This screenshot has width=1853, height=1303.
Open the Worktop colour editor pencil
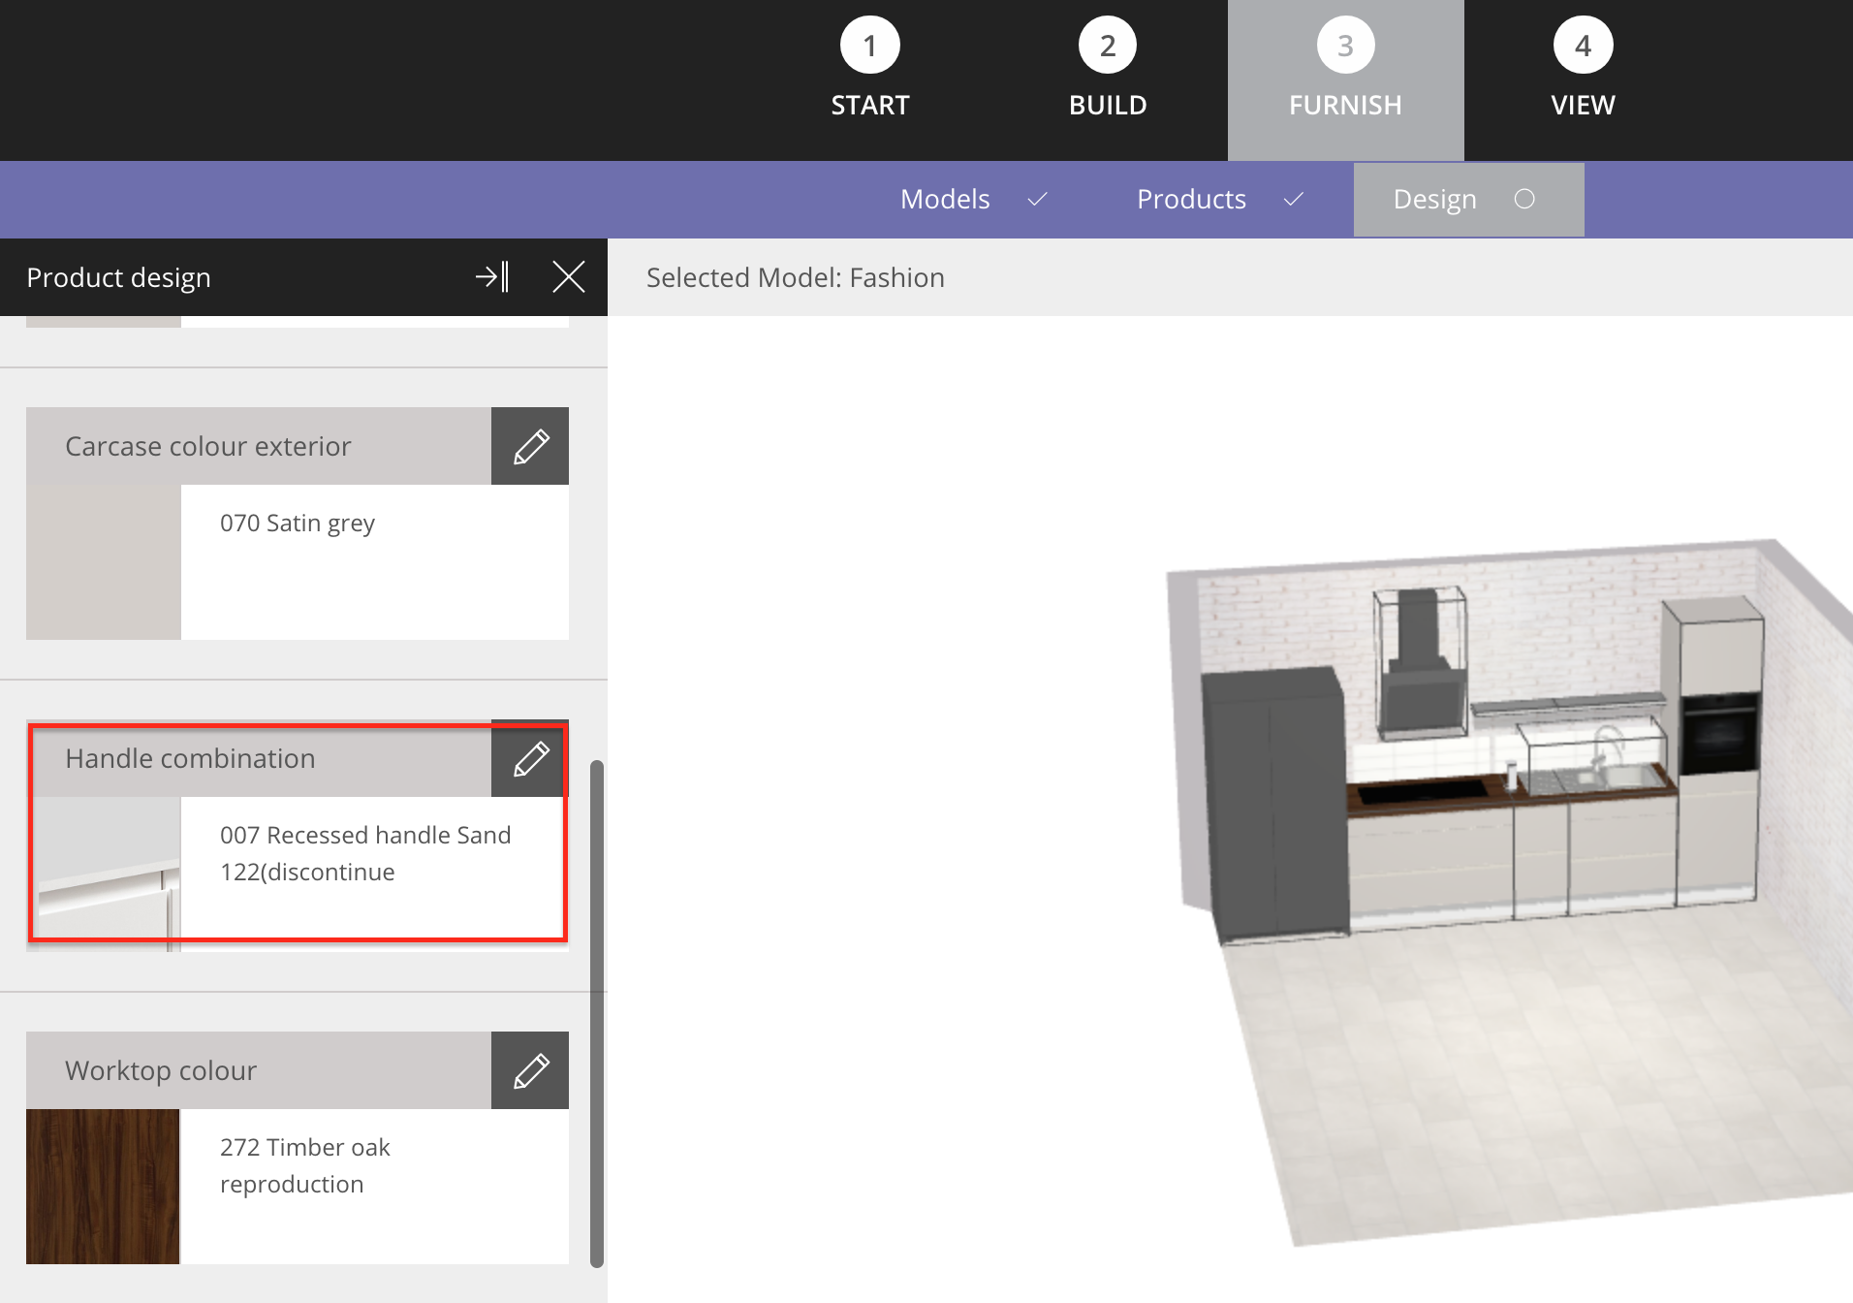pos(529,1070)
